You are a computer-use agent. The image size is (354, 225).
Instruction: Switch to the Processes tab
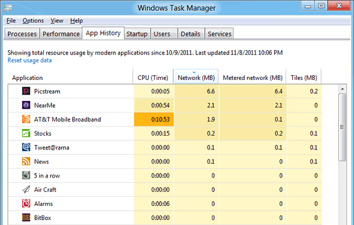[x=22, y=34]
